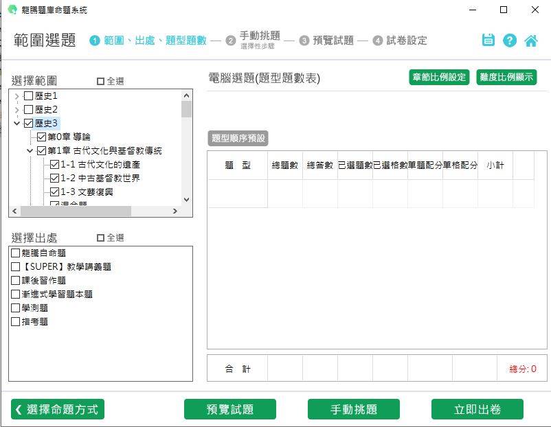551x427 pixels.
Task: Select 1-3 文藝復興 tree item label
Action: coord(87,192)
